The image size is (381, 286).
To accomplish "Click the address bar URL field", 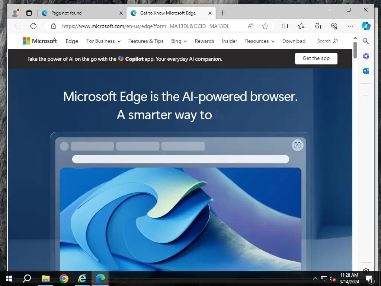I will [x=145, y=26].
